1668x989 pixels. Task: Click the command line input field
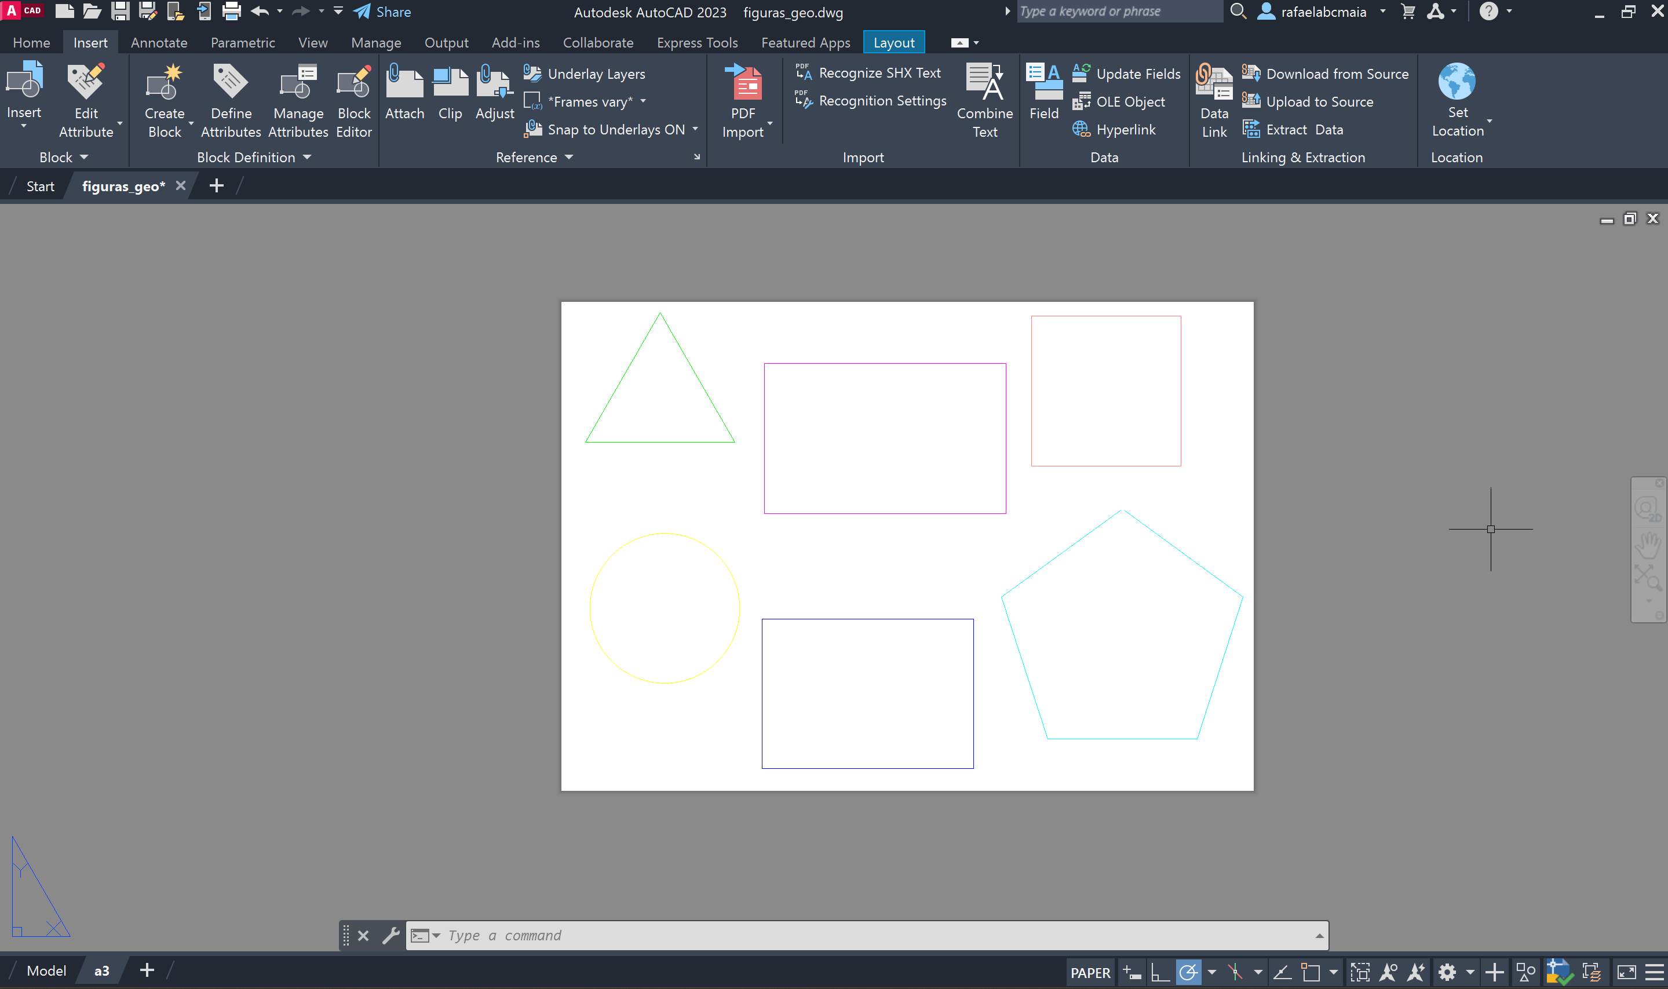coord(866,935)
